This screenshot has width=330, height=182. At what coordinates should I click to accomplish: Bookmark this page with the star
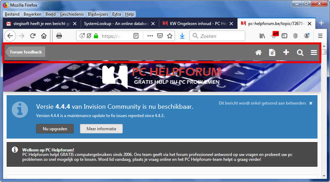point(170,36)
